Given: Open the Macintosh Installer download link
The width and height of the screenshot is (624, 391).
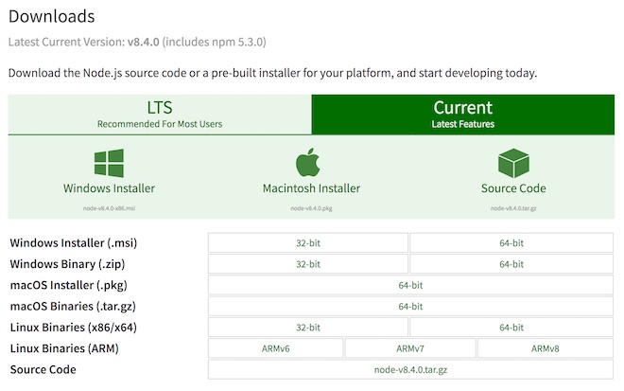Looking at the screenshot, I should point(311,188).
